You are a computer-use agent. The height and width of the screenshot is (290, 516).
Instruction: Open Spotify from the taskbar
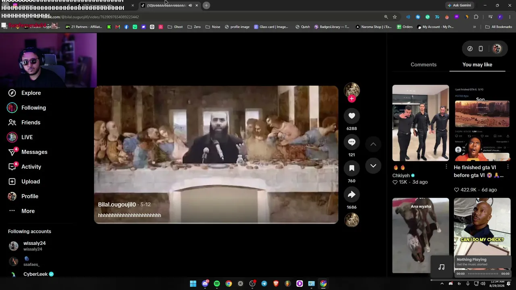coord(217,284)
